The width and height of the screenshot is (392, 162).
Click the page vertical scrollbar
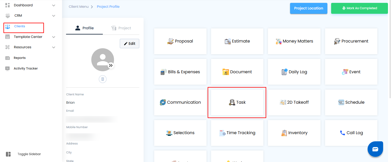pyautogui.click(x=390, y=49)
